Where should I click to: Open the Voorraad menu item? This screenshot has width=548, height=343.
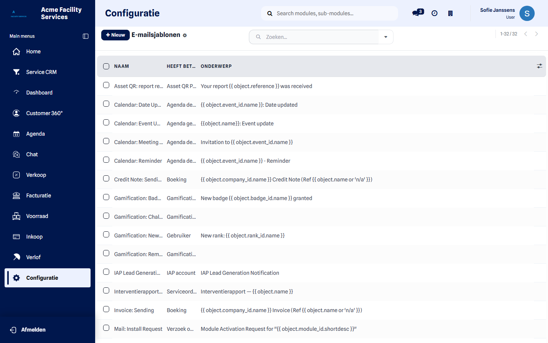[x=48, y=216]
